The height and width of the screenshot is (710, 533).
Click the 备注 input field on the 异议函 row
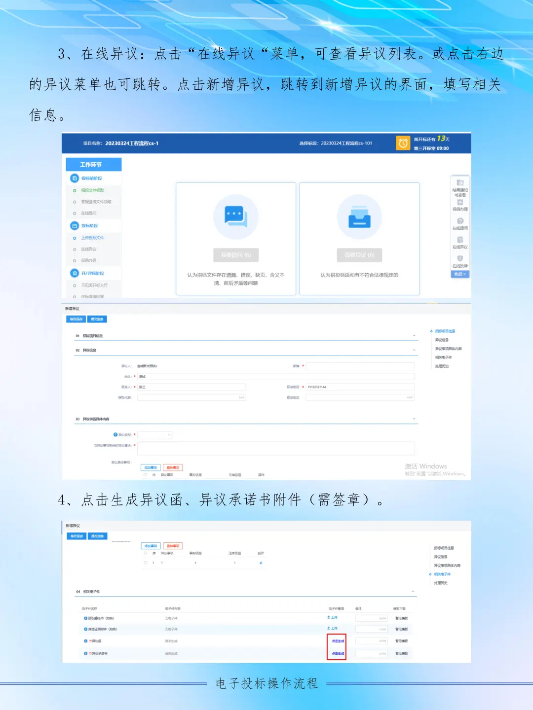pyautogui.click(x=371, y=640)
